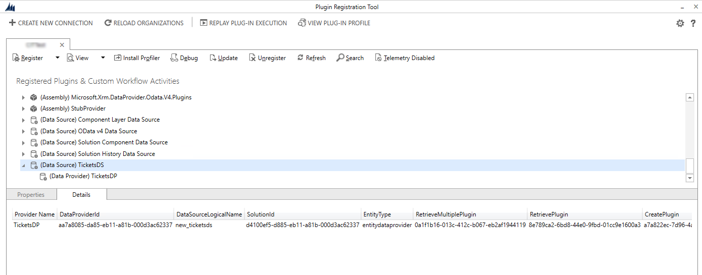Screen dimensions: 702x275
Task: Click the Create New Connection plus icon
Action: (x=13, y=23)
